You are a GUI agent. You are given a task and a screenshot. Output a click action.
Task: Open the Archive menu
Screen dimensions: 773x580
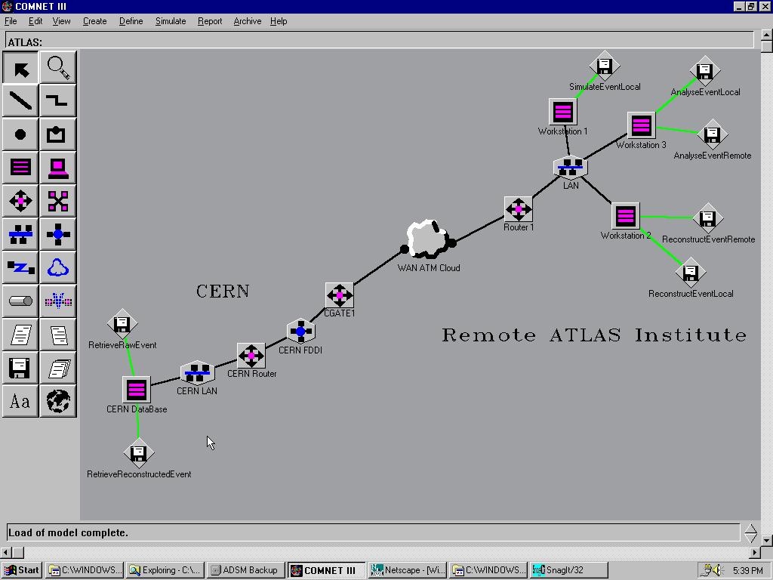pyautogui.click(x=247, y=21)
